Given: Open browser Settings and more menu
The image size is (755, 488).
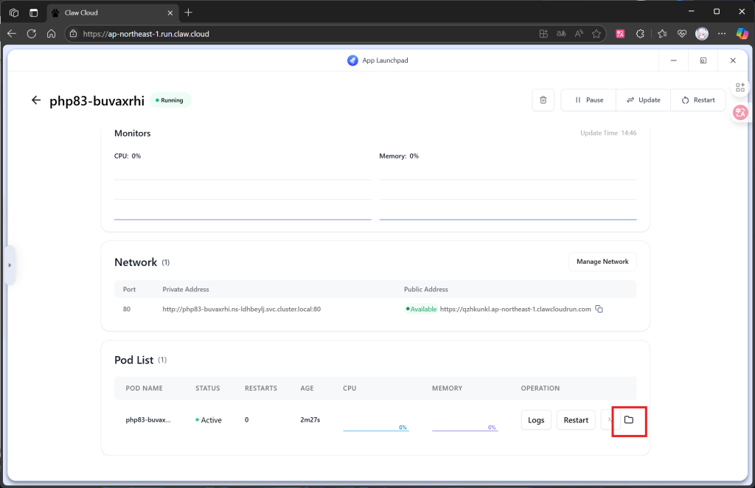Looking at the screenshot, I should (x=721, y=34).
